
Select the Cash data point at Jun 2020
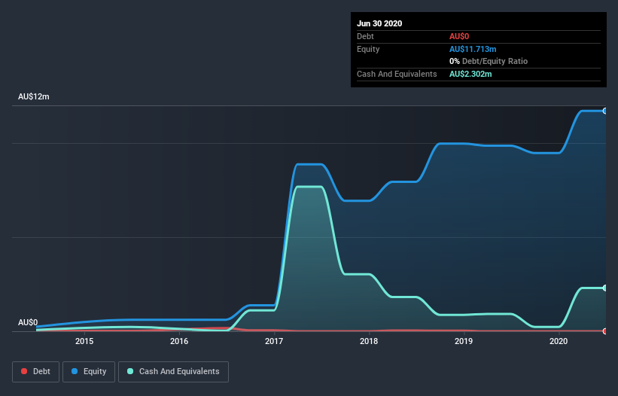tap(605, 288)
